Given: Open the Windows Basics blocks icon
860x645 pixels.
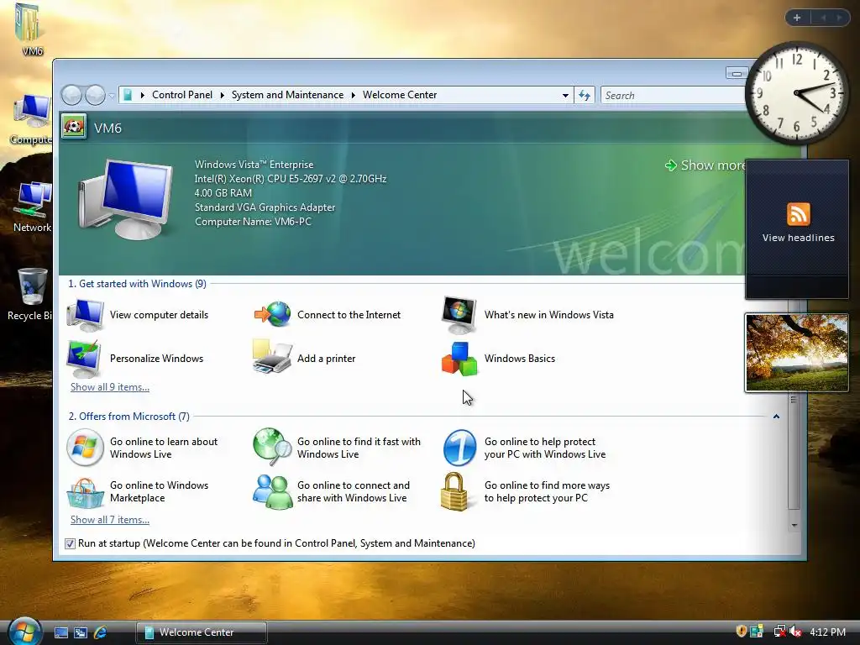Looking at the screenshot, I should coord(459,359).
